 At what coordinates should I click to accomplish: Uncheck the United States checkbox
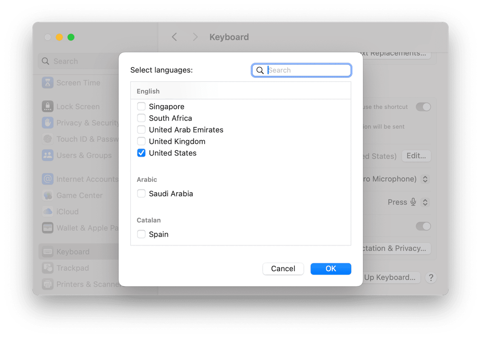pyautogui.click(x=141, y=153)
